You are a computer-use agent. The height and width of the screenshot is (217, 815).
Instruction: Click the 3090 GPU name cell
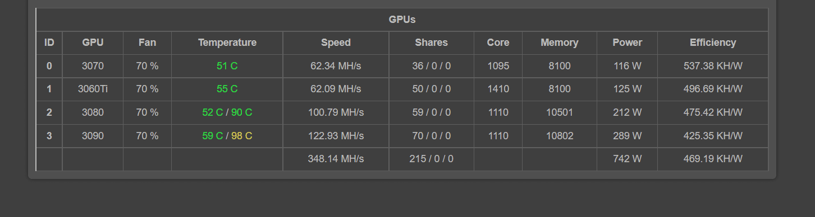click(x=93, y=136)
